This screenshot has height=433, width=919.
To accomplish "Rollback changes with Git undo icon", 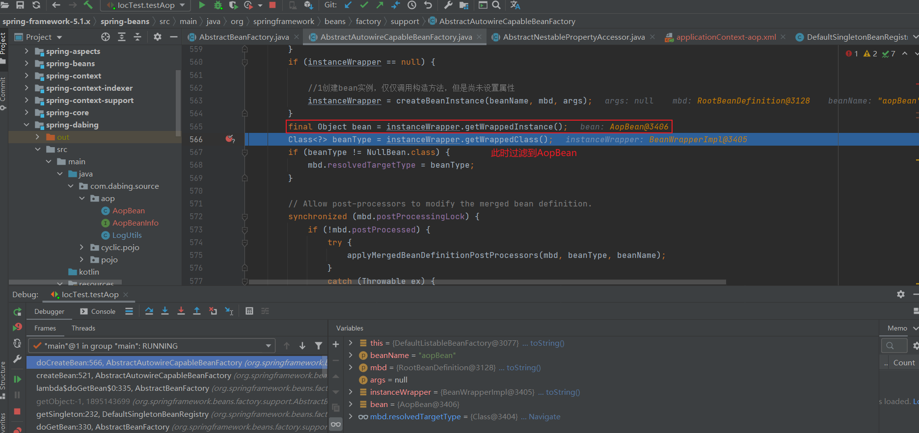I will [428, 5].
